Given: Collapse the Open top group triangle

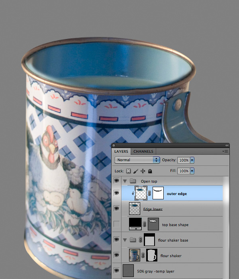Looking at the screenshot, I should (125, 181).
